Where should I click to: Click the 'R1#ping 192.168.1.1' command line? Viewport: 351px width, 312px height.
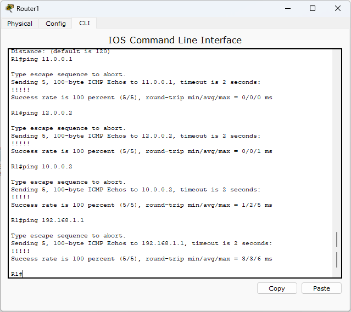pos(47,220)
